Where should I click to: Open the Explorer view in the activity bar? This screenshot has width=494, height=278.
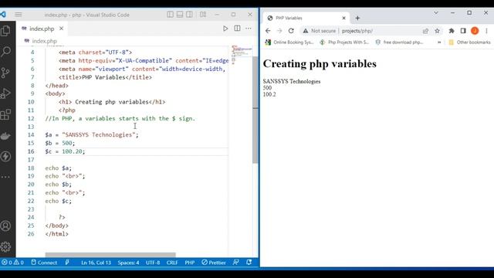pyautogui.click(x=5, y=31)
